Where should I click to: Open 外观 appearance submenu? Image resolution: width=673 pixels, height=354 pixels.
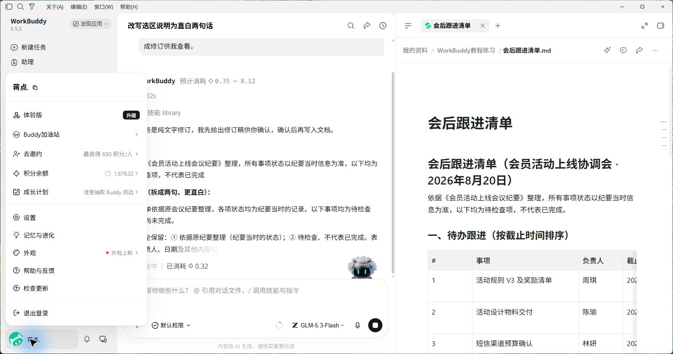(x=76, y=253)
